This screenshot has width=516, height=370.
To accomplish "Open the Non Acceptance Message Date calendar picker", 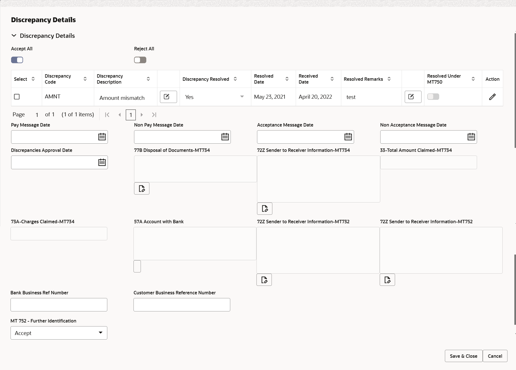I will (471, 137).
